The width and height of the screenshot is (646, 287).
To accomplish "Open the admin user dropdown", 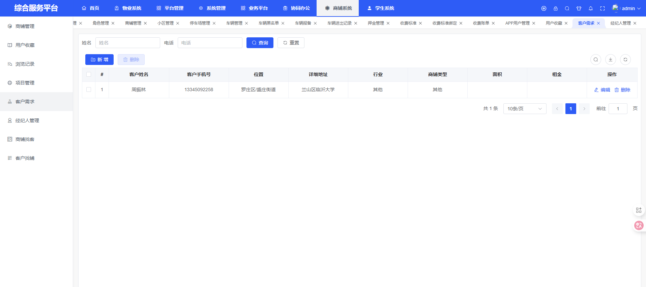I will pos(627,8).
